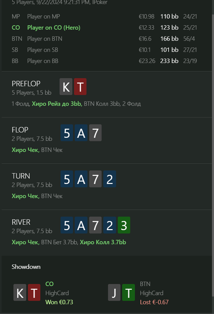Click the 'Won €0.73' result text

pos(59,302)
